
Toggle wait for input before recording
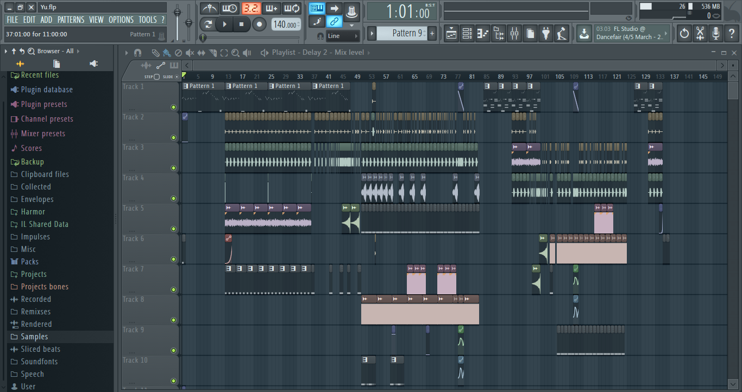[x=230, y=8]
